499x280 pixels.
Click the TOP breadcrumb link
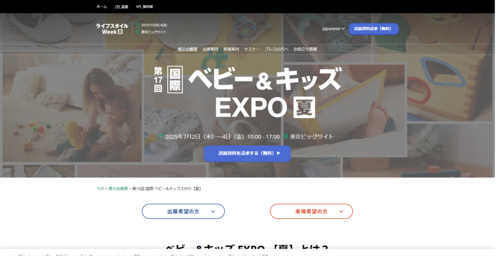(x=100, y=189)
